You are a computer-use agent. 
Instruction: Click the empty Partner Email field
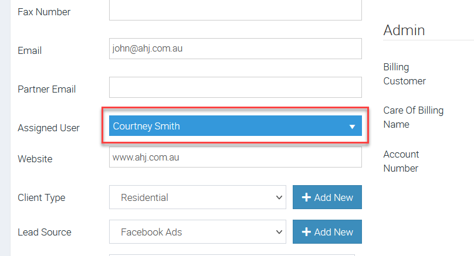point(235,87)
